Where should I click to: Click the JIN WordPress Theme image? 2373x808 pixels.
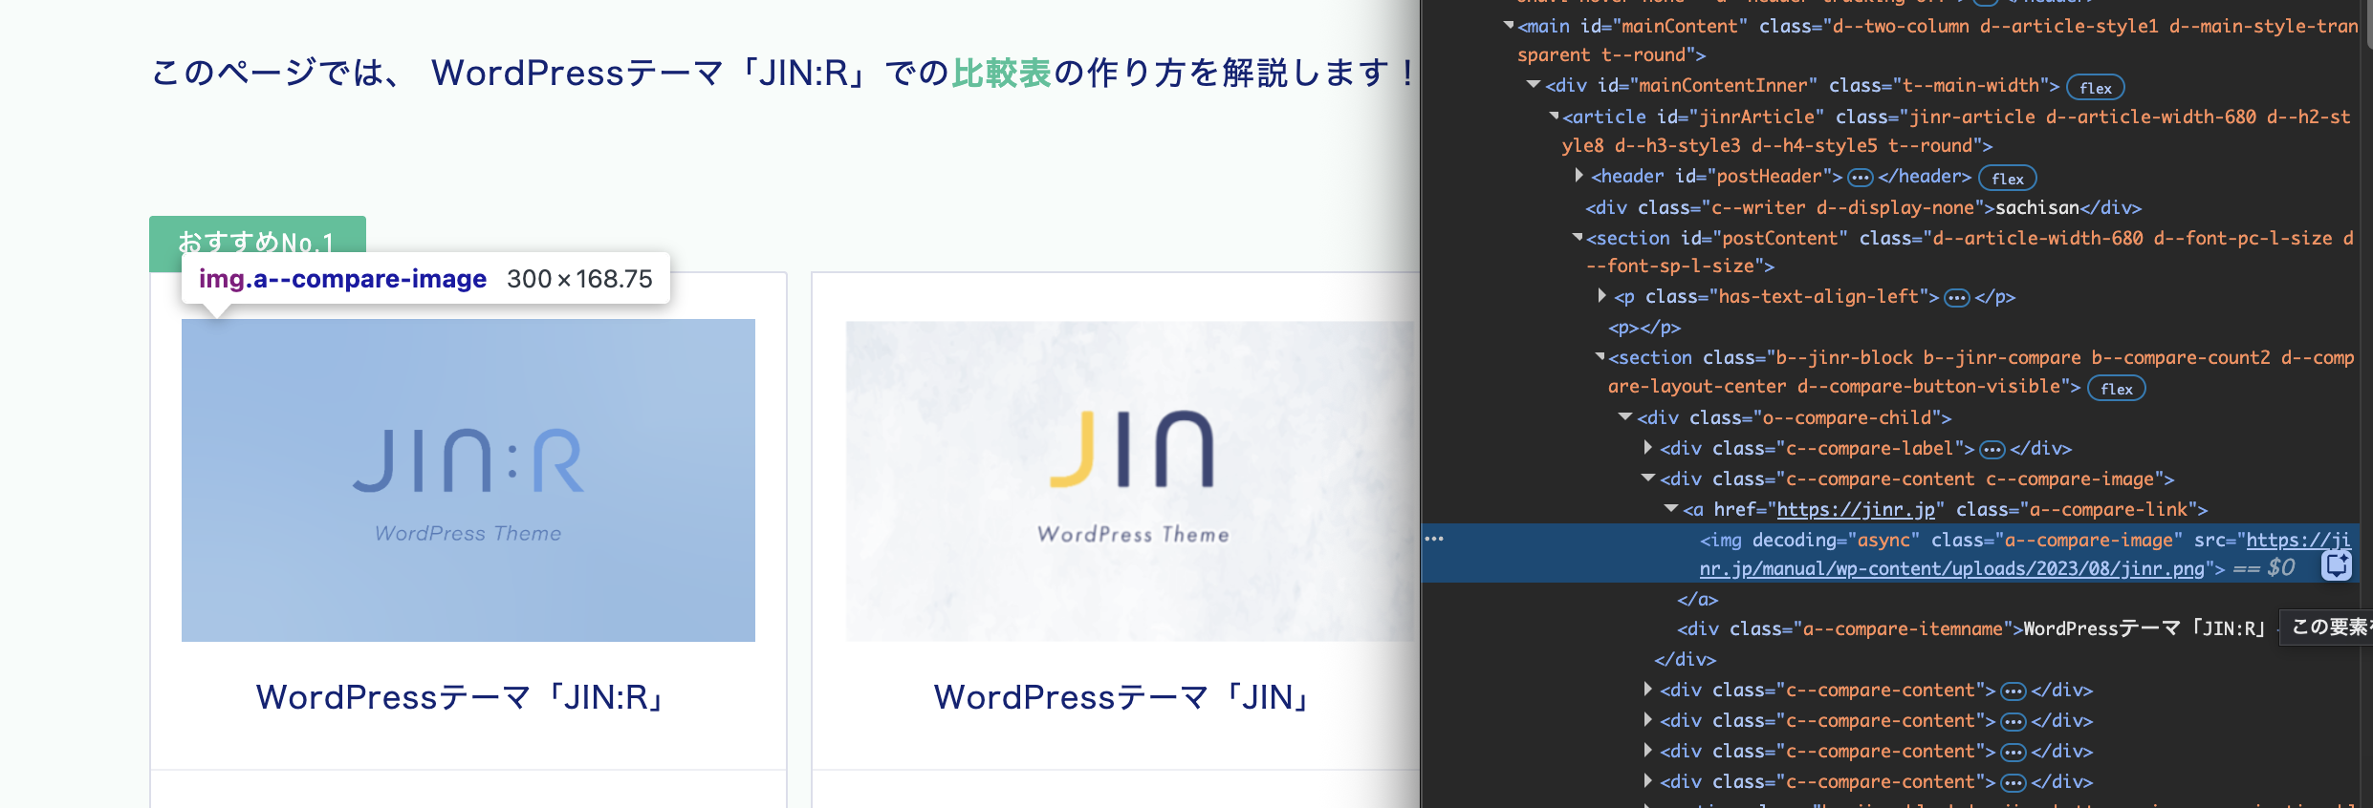[x=1132, y=479]
